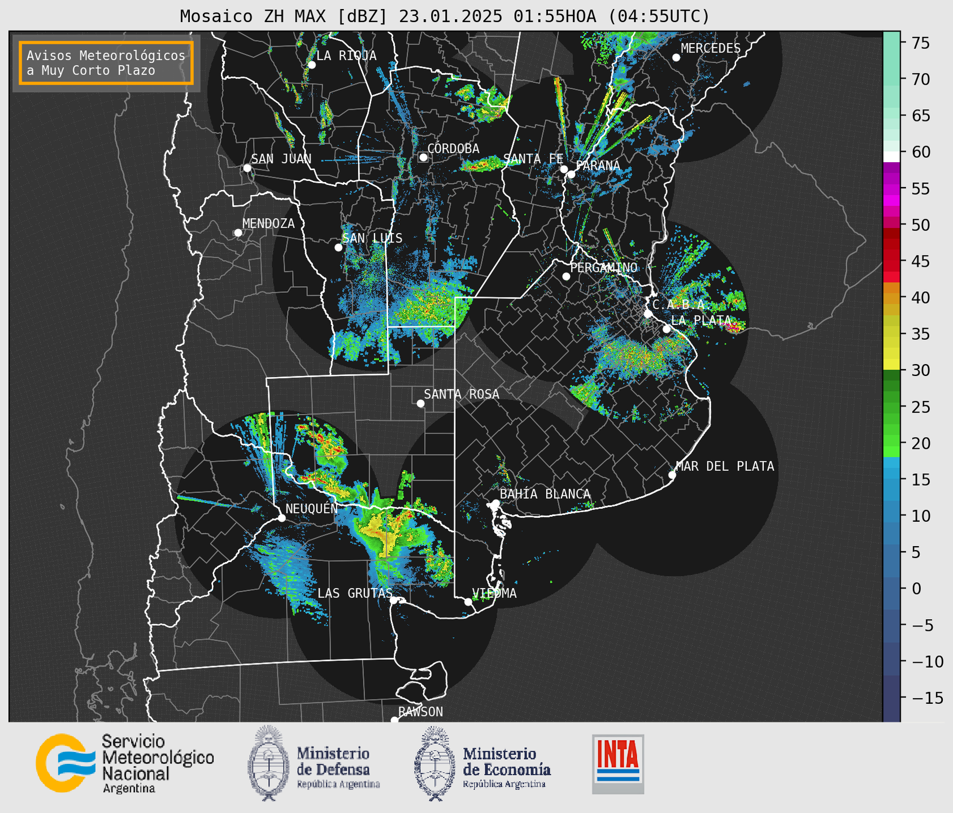Image resolution: width=953 pixels, height=813 pixels.
Task: Click the SANTA ROSA city marker dot
Action: [420, 404]
